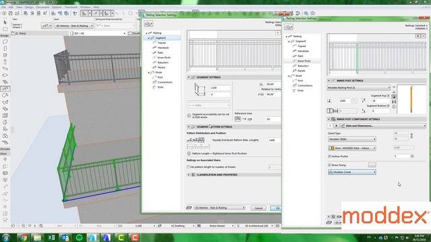Click previous page arrow in component settings
The width and height of the screenshot is (431, 242).
331,126
